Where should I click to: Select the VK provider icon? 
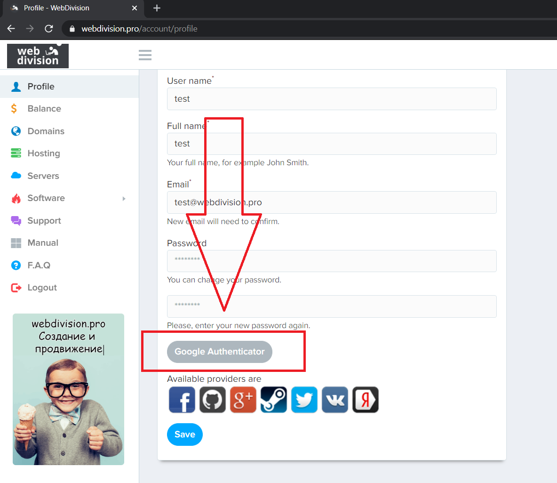click(x=335, y=400)
